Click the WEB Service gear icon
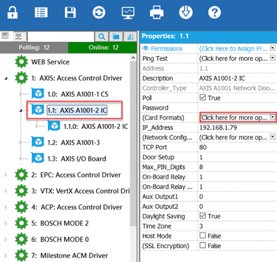The width and height of the screenshot is (277, 262). coord(21,62)
